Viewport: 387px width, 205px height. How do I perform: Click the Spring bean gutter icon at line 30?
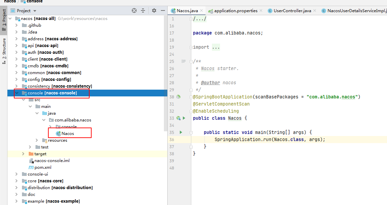click(178, 97)
